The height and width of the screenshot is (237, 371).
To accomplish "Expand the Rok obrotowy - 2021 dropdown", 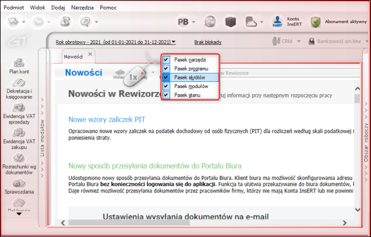I will (x=174, y=42).
